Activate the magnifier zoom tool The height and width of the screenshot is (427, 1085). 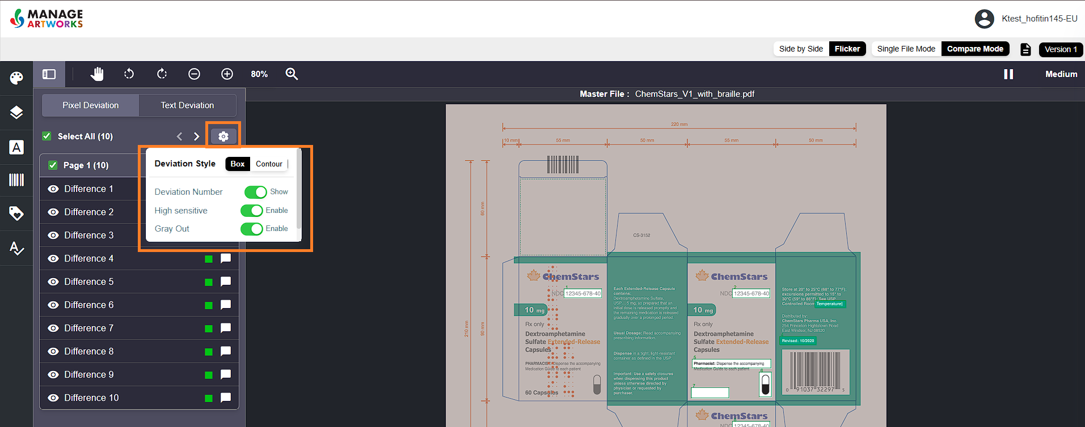[x=292, y=74]
